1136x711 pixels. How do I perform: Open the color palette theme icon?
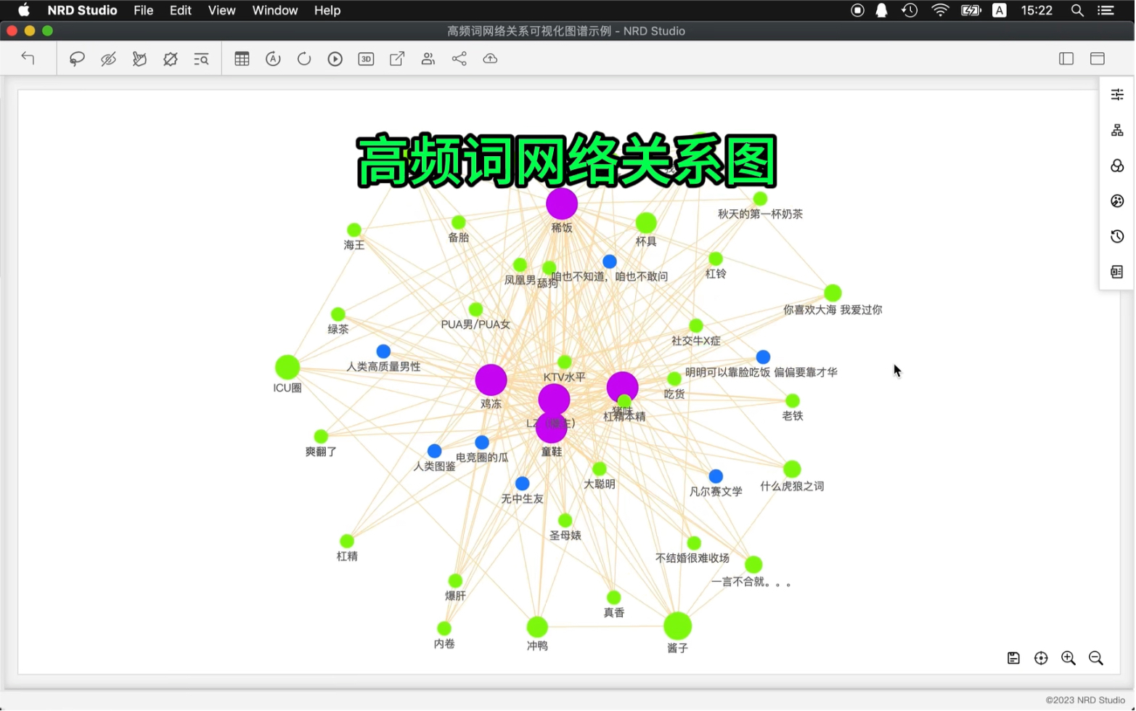1117,201
